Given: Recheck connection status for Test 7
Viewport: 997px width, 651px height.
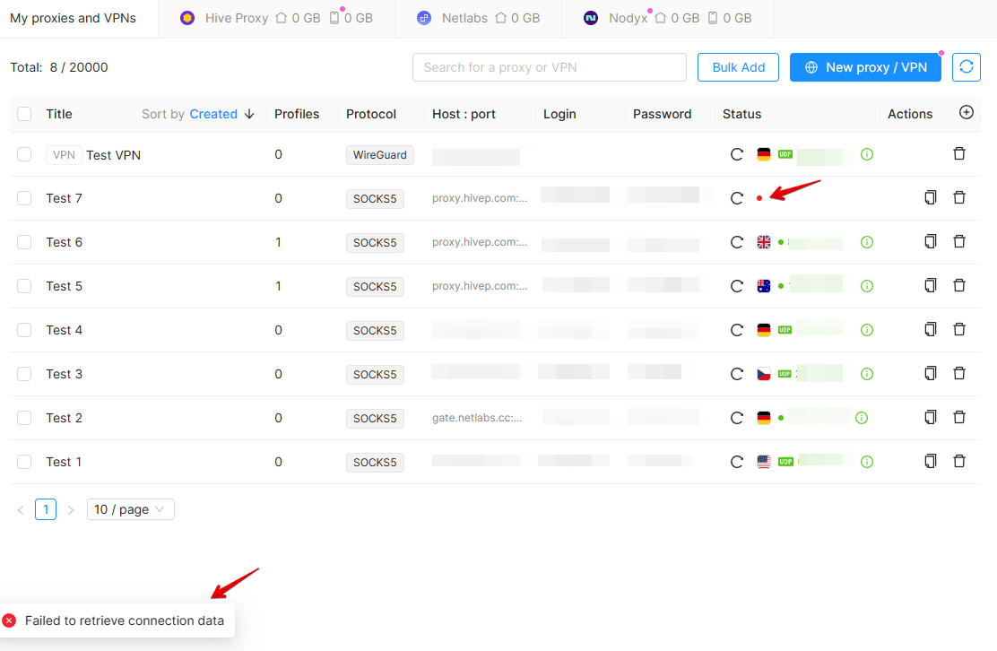Looking at the screenshot, I should (x=737, y=198).
